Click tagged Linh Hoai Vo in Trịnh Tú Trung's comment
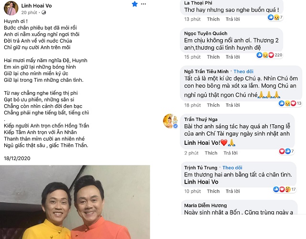Viewport: 306px width, 239px height. pos(201,182)
